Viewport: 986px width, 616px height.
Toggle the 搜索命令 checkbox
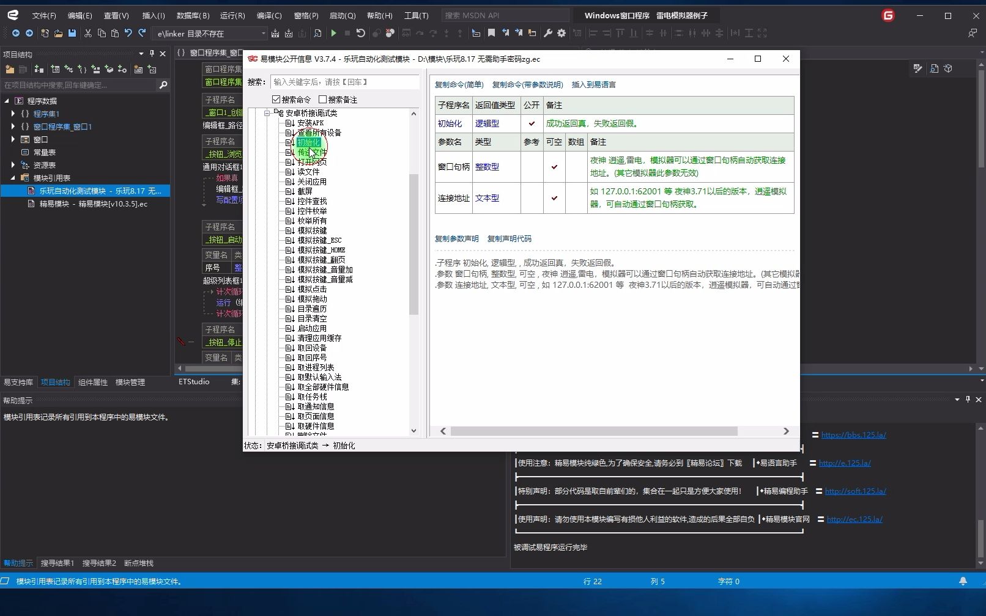click(276, 100)
